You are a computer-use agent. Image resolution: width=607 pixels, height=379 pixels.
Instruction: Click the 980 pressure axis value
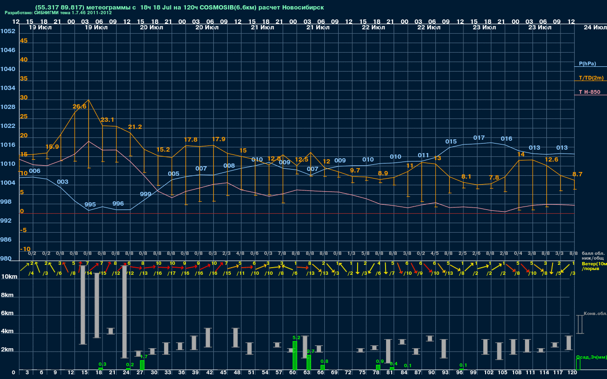(x=6, y=259)
